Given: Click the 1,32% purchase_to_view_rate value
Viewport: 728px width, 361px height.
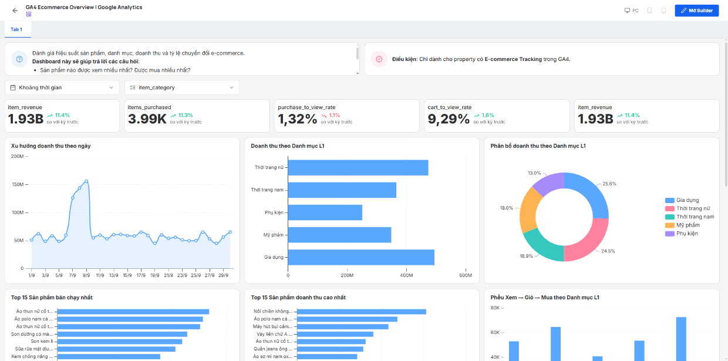Looking at the screenshot, I should (x=298, y=119).
